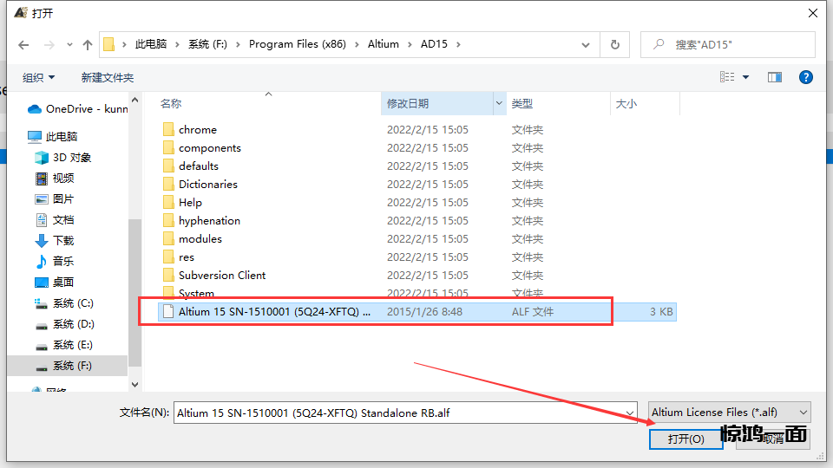Select OneDrive in navigation pane
The image size is (833, 468).
pos(78,109)
